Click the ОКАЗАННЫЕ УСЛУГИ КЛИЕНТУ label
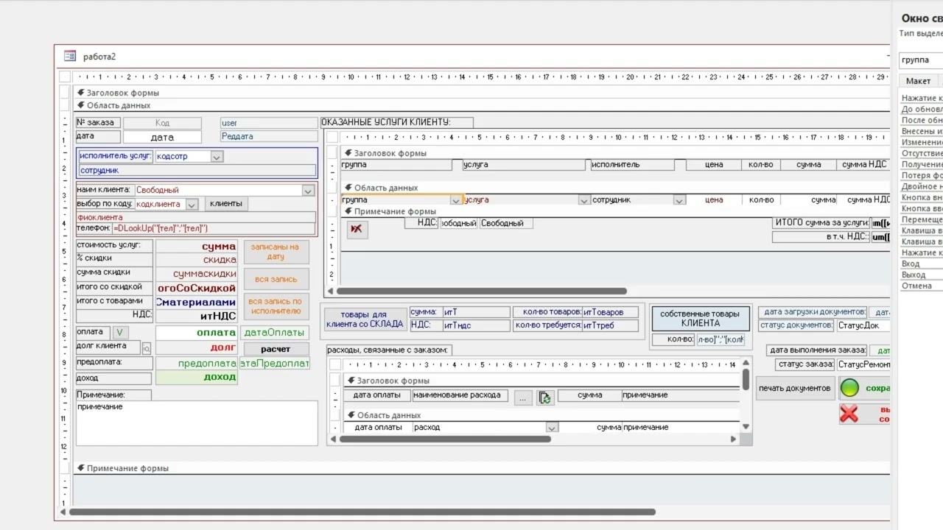The width and height of the screenshot is (943, 530). [x=396, y=122]
